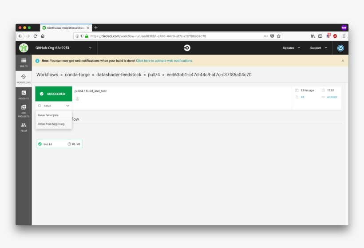Click here to activate web notifications link

164,61
